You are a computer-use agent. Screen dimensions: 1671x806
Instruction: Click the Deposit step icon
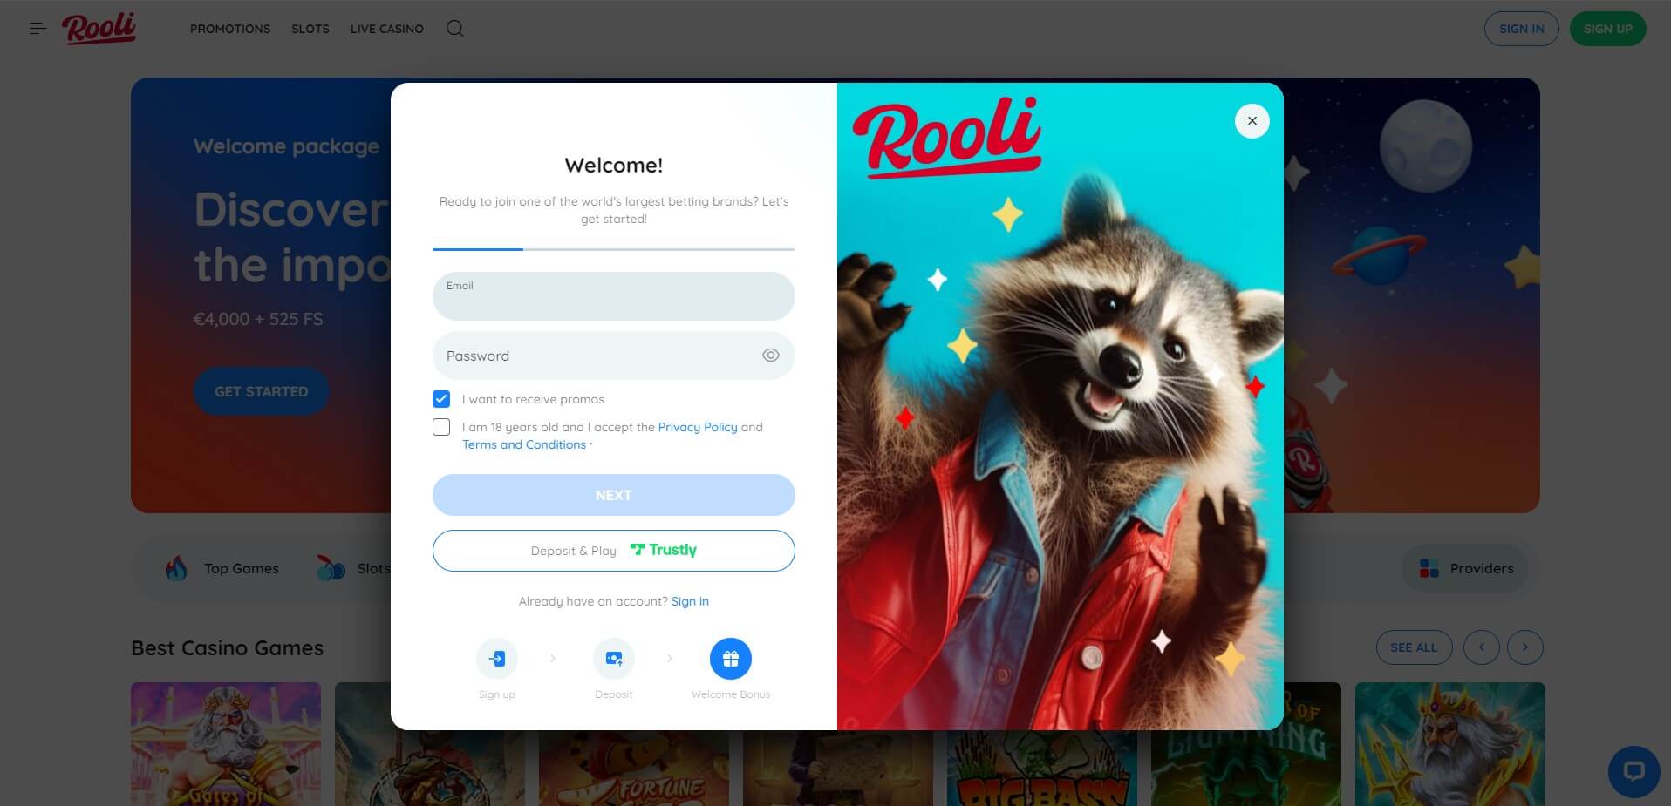click(614, 659)
